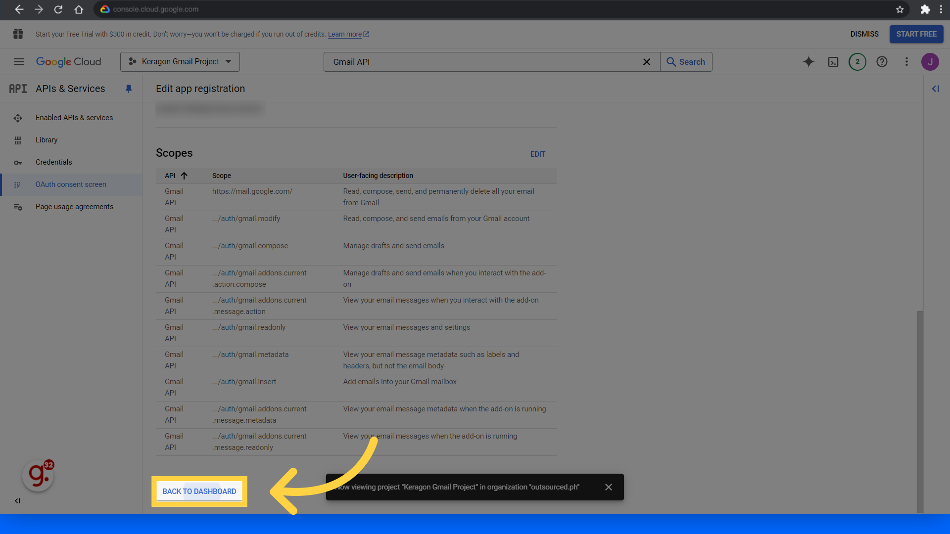This screenshot has height=534, width=950.
Task: Open the notifications badge showing 2
Action: [857, 62]
